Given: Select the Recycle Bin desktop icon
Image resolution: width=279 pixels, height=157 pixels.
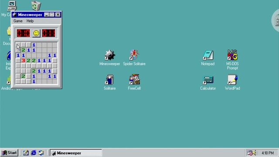Looking at the screenshot, I should pos(36,6).
